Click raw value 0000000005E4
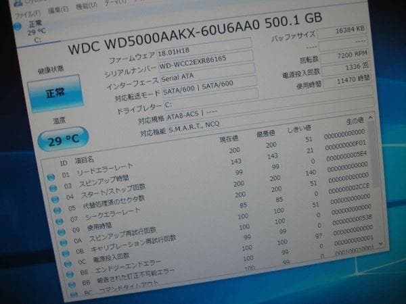The height and width of the screenshot is (304, 406). coord(346,156)
